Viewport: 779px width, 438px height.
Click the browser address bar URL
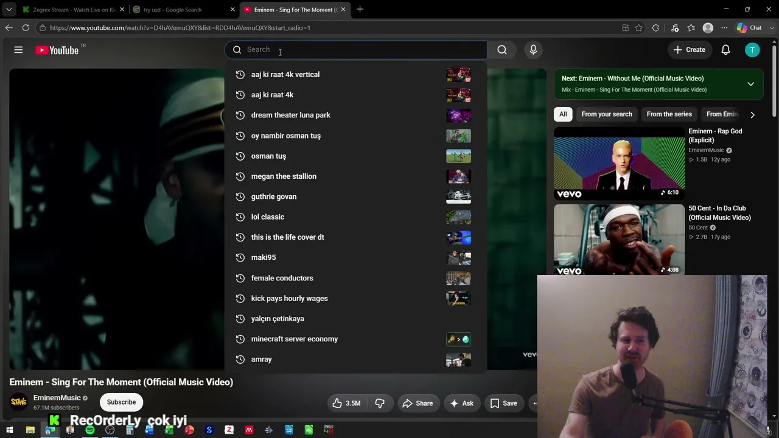[180, 27]
